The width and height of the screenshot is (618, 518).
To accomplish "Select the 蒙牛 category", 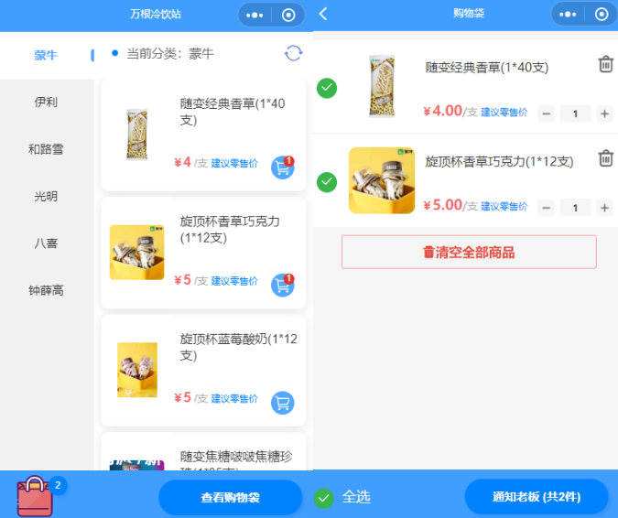I will point(46,55).
